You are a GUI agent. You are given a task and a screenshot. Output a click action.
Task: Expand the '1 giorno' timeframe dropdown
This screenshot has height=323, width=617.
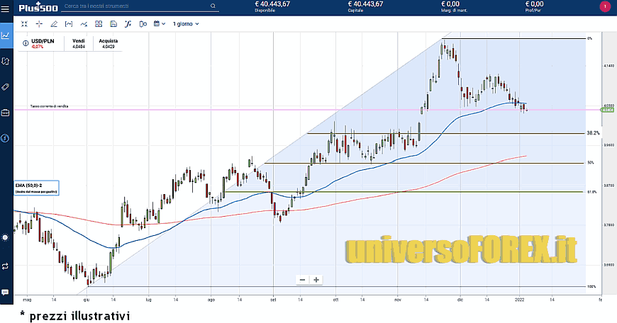[x=187, y=23]
